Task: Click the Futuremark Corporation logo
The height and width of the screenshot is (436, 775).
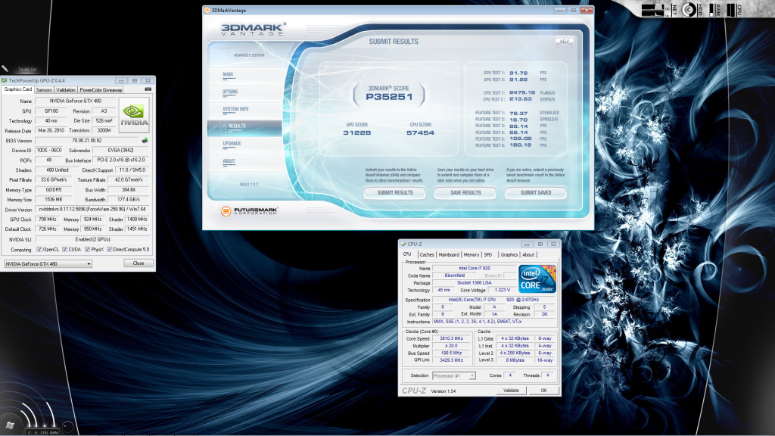Action: point(246,210)
